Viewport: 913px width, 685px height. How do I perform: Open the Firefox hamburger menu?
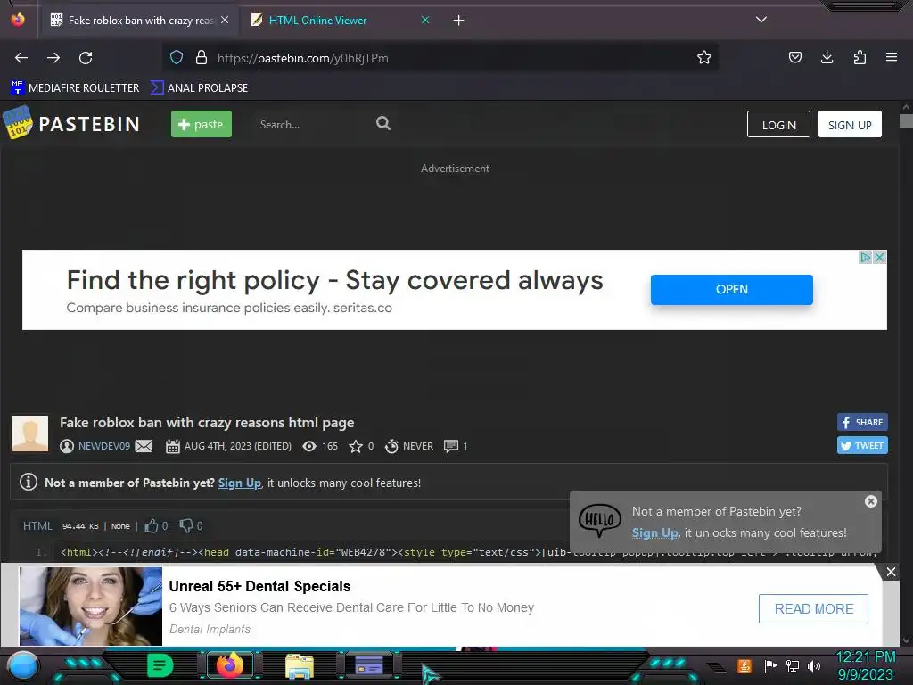[x=892, y=57]
